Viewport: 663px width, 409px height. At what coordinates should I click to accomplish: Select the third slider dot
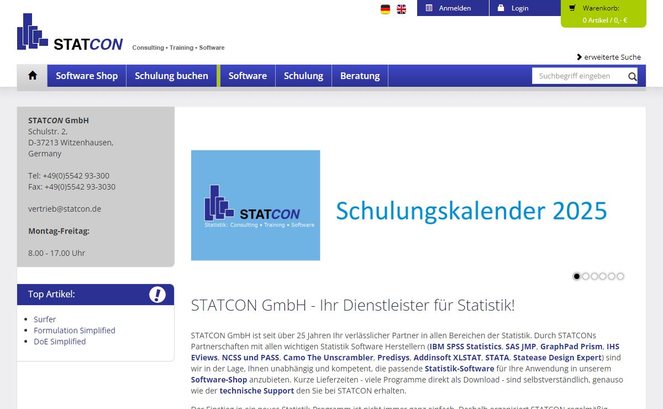594,276
